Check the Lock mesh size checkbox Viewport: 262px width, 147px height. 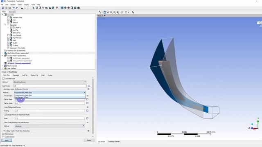[3, 78]
